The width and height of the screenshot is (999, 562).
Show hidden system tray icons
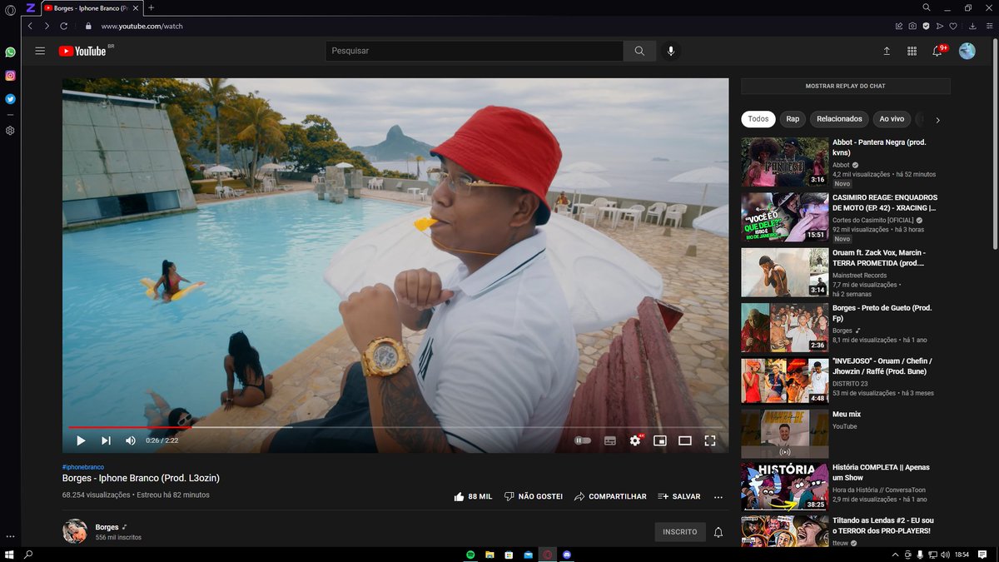[x=896, y=554]
